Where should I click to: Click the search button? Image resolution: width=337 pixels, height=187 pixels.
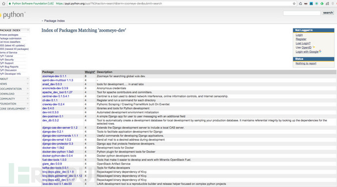point(328,13)
